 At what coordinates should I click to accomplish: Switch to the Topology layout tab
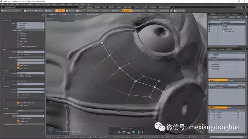click(90, 7)
